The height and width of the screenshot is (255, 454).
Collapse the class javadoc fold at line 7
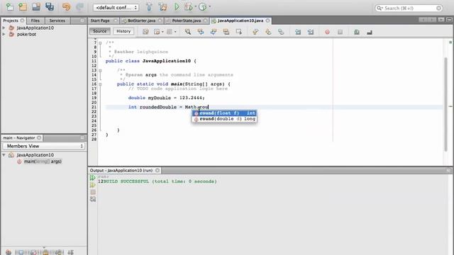100,42
